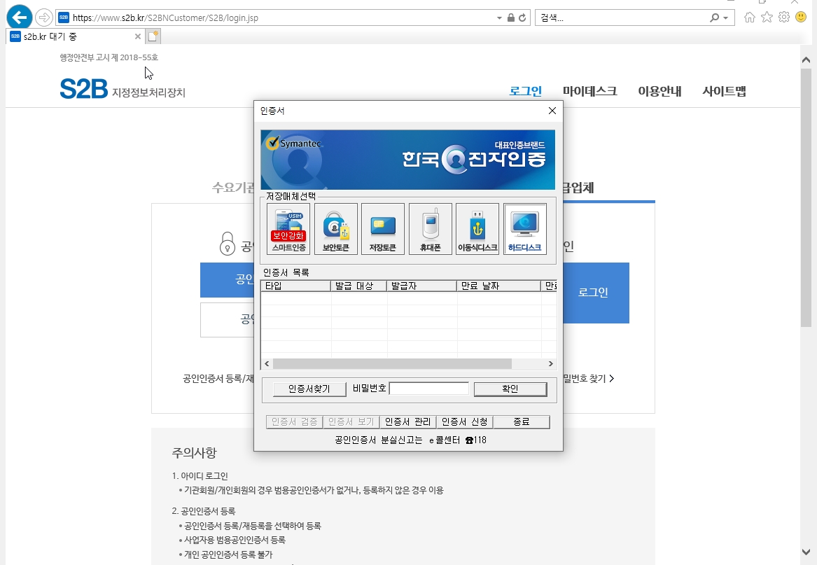Open the browser home icon
This screenshot has width=817, height=565.
coord(750,18)
